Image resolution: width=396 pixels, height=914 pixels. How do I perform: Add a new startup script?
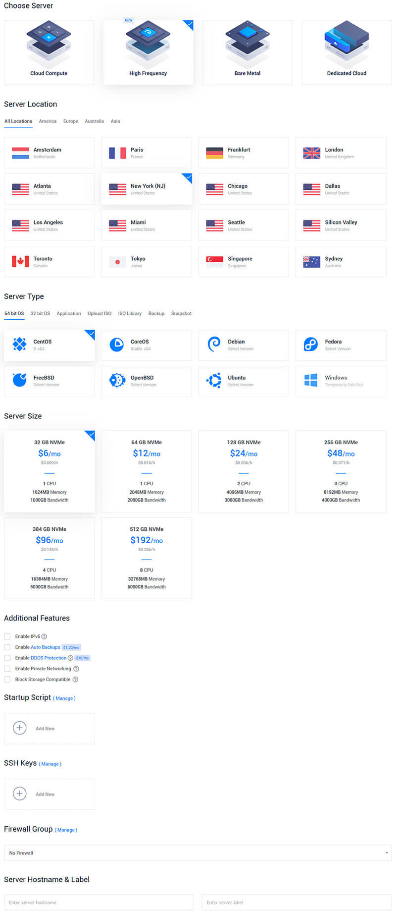point(49,729)
